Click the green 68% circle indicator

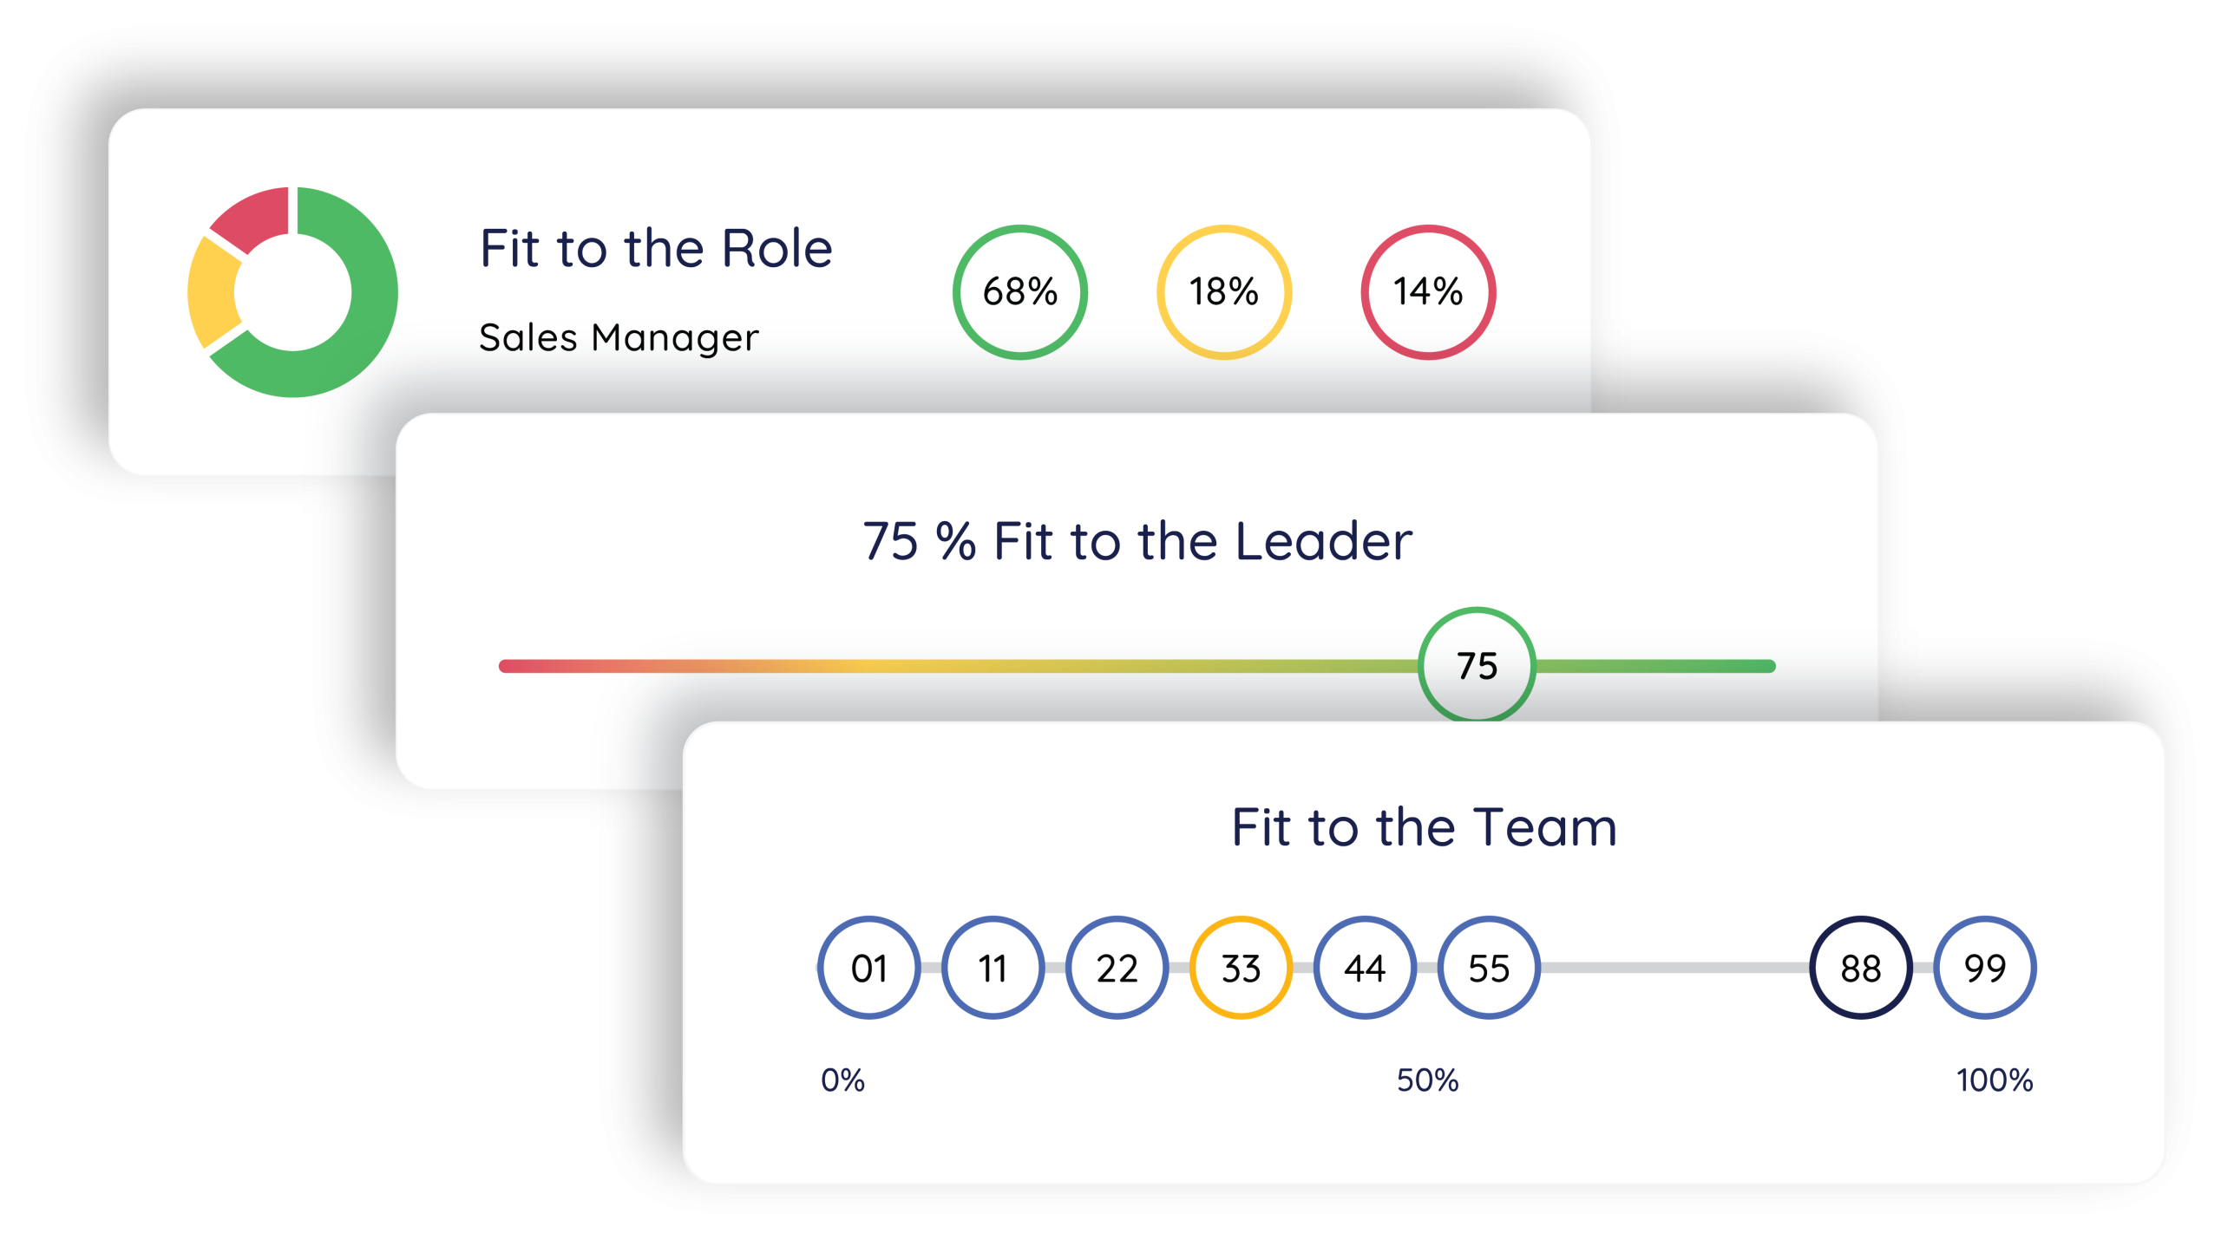coord(1020,292)
